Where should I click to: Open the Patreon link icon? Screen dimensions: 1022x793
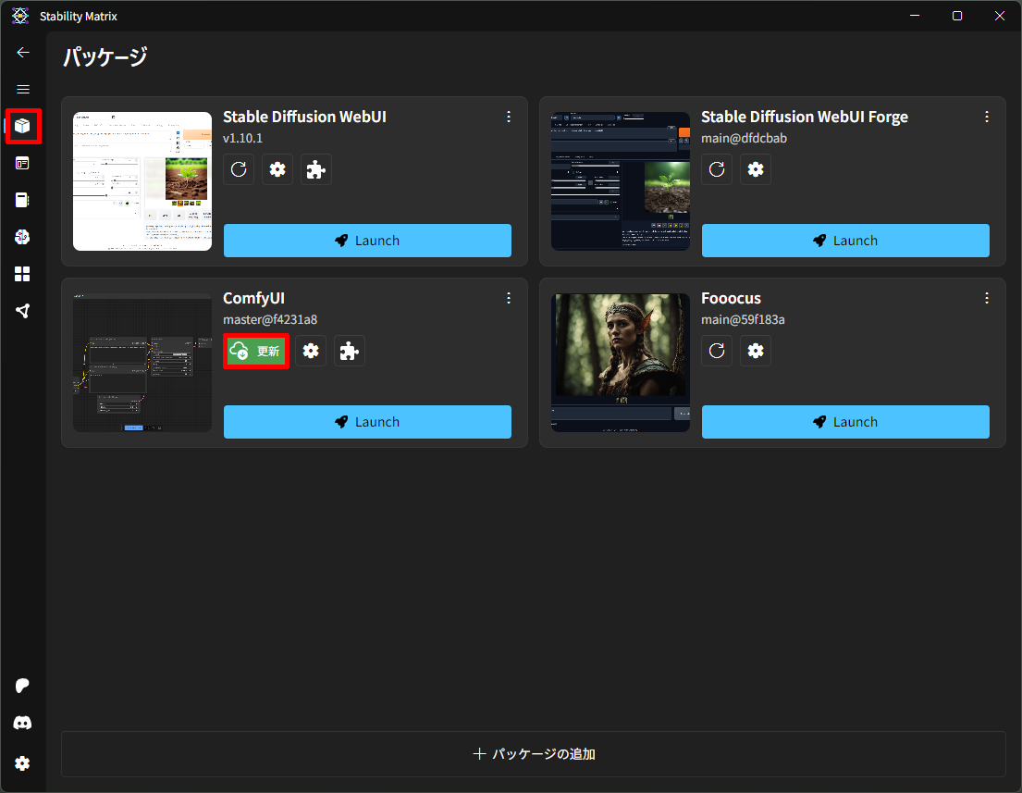tap(23, 686)
